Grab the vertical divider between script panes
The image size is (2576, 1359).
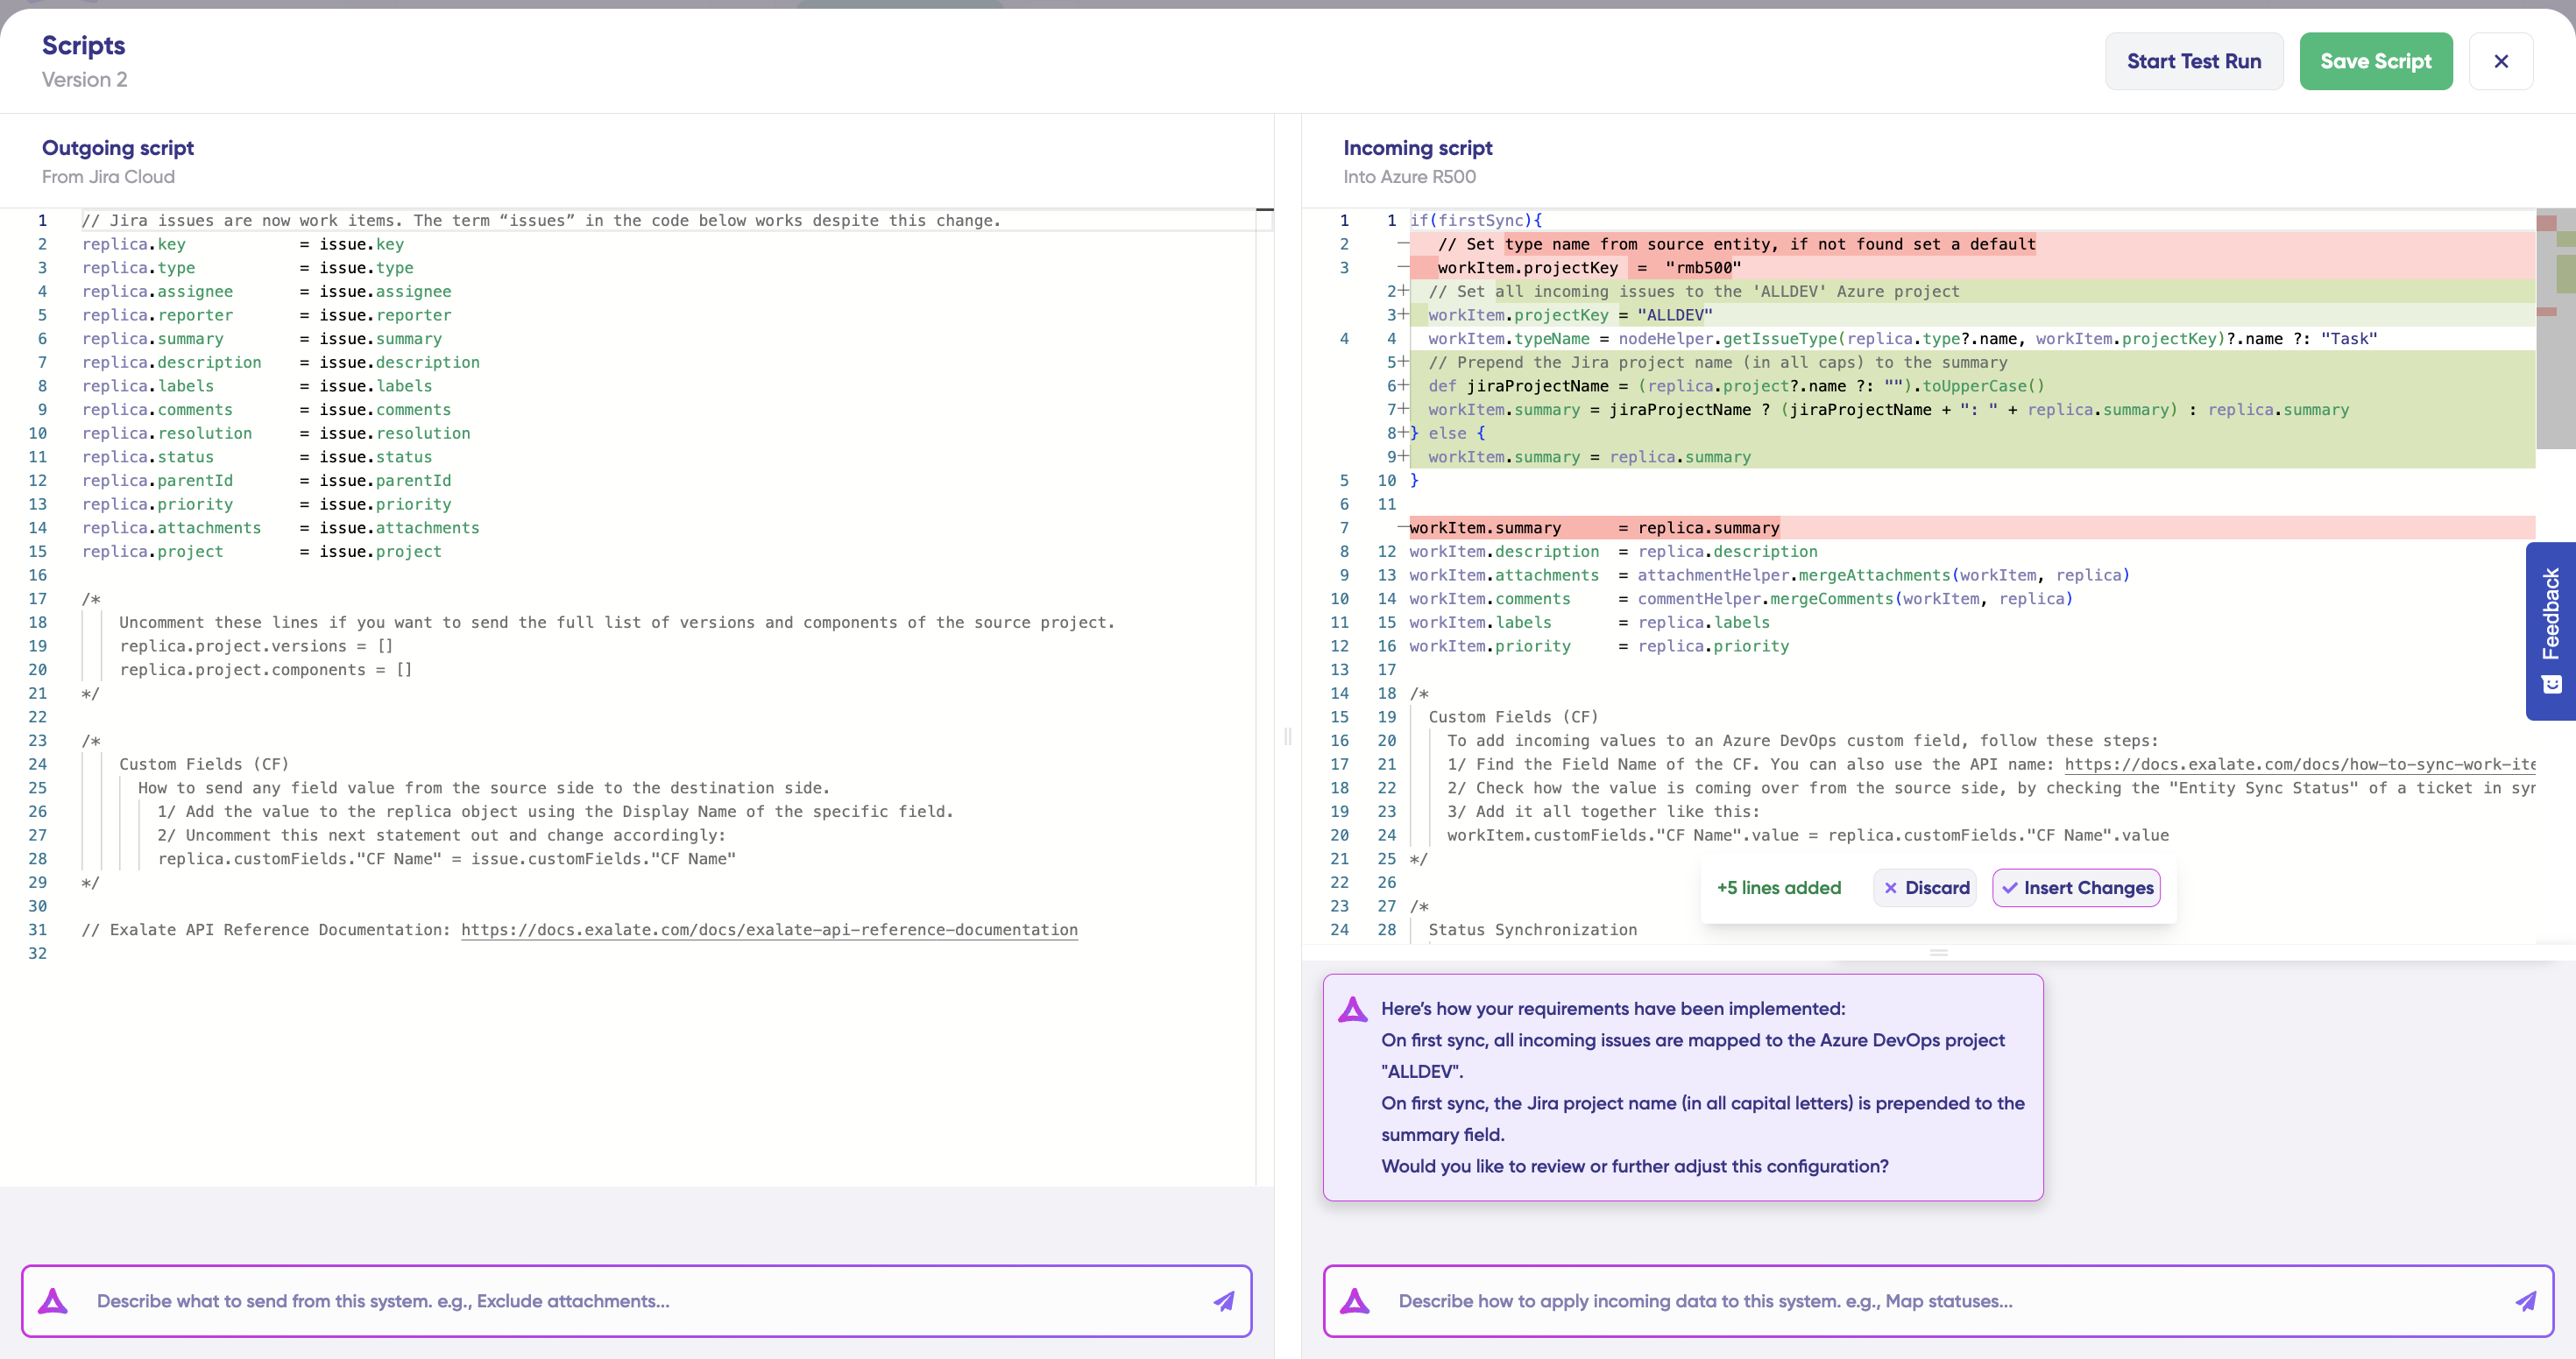1288,736
